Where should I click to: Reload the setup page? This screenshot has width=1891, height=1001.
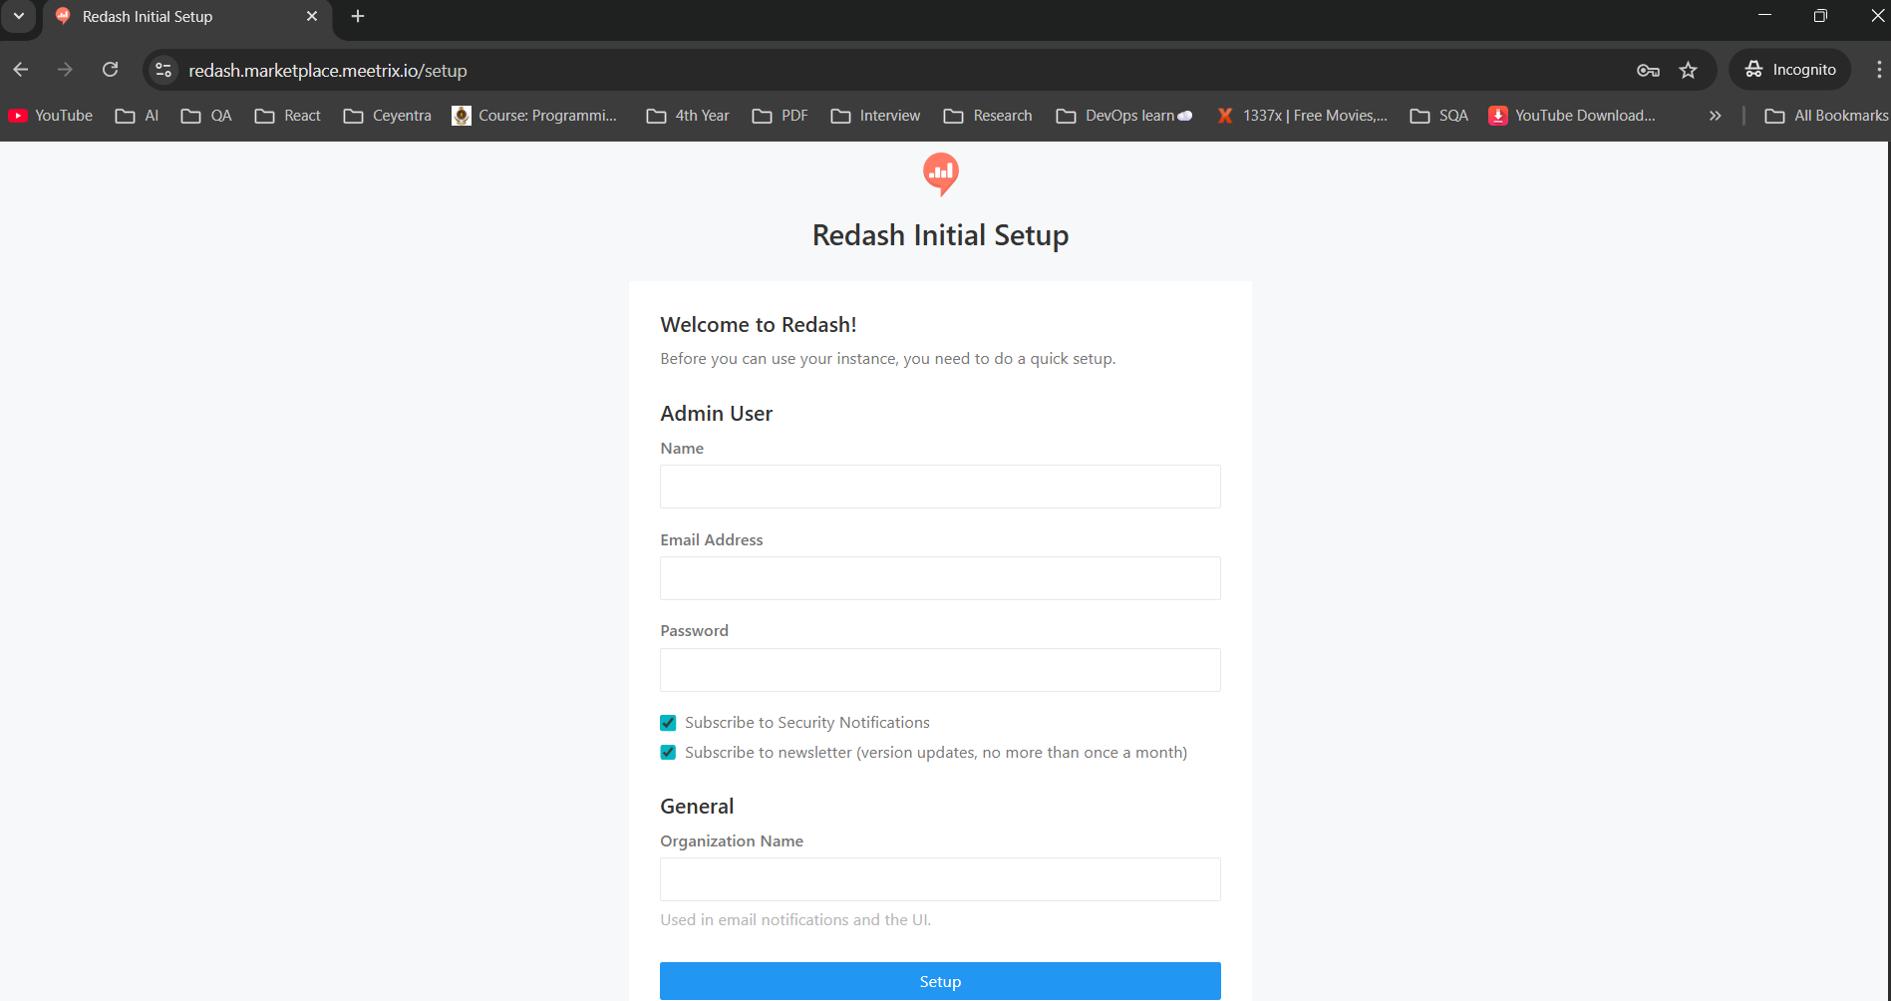pyautogui.click(x=110, y=70)
